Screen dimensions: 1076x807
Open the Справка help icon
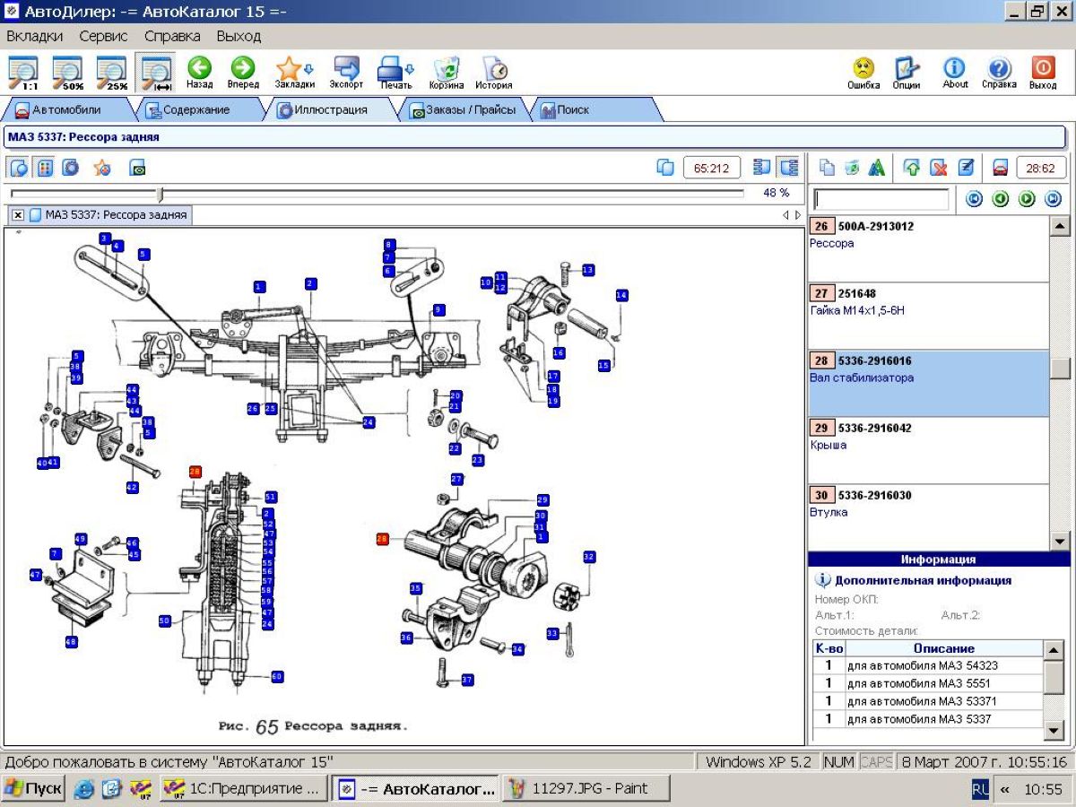(999, 73)
